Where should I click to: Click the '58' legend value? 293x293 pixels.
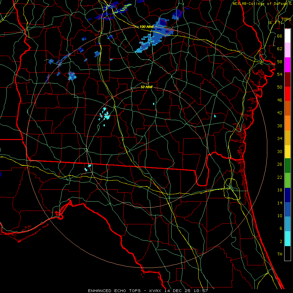click(x=280, y=62)
